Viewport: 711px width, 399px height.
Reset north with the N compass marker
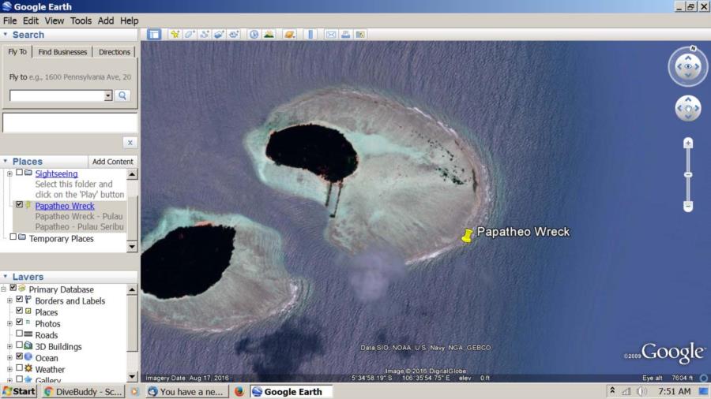[x=693, y=48]
